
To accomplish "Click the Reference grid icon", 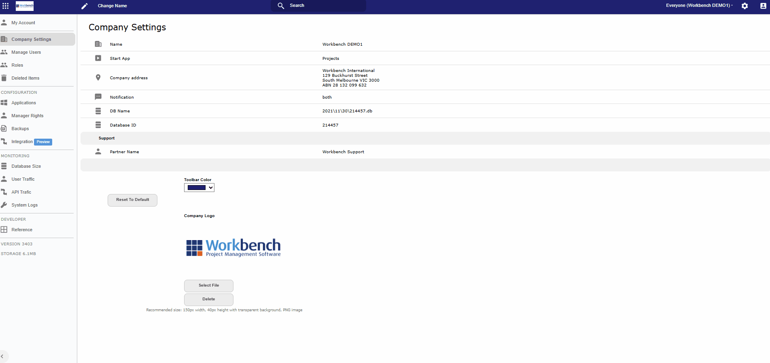I will [4, 230].
